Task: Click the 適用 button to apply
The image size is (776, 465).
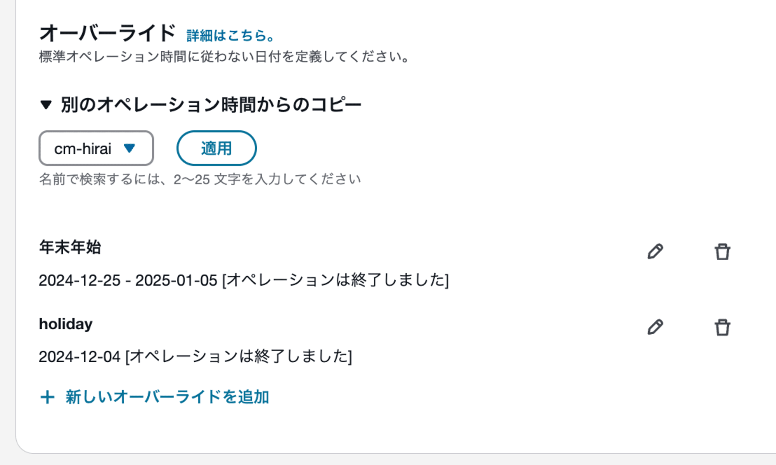Action: (x=217, y=148)
